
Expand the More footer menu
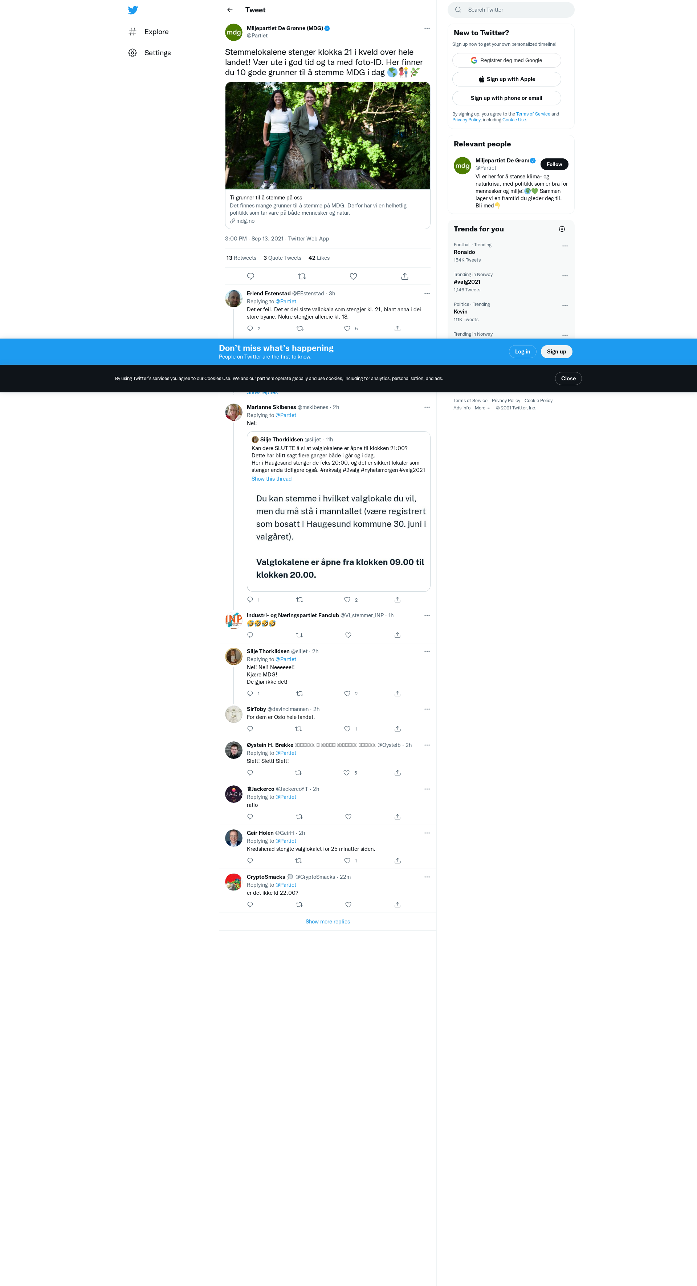pyautogui.click(x=482, y=408)
